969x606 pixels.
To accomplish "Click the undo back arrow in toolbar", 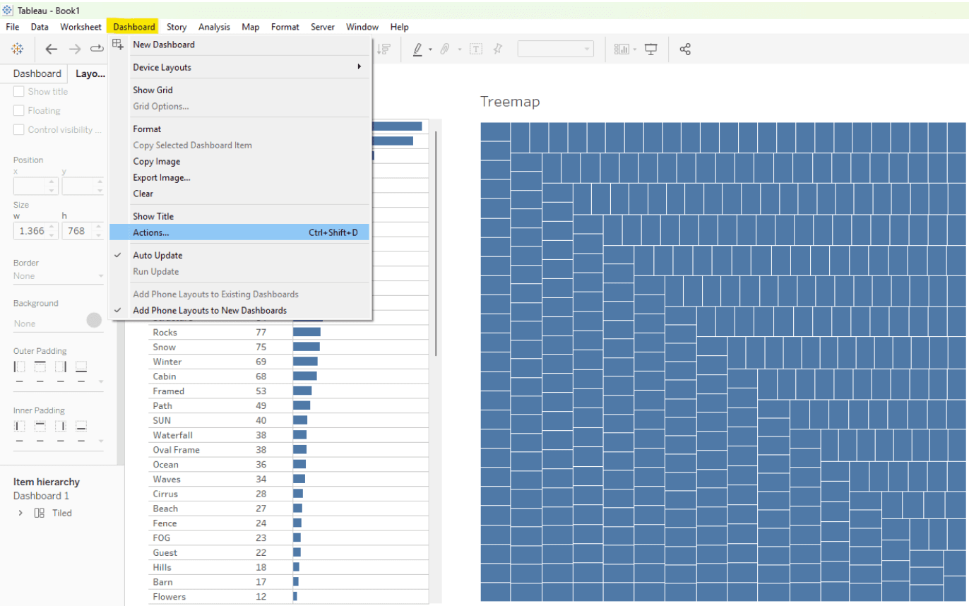I will pos(52,49).
